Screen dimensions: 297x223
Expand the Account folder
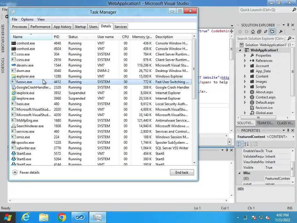[x=245, y=66]
